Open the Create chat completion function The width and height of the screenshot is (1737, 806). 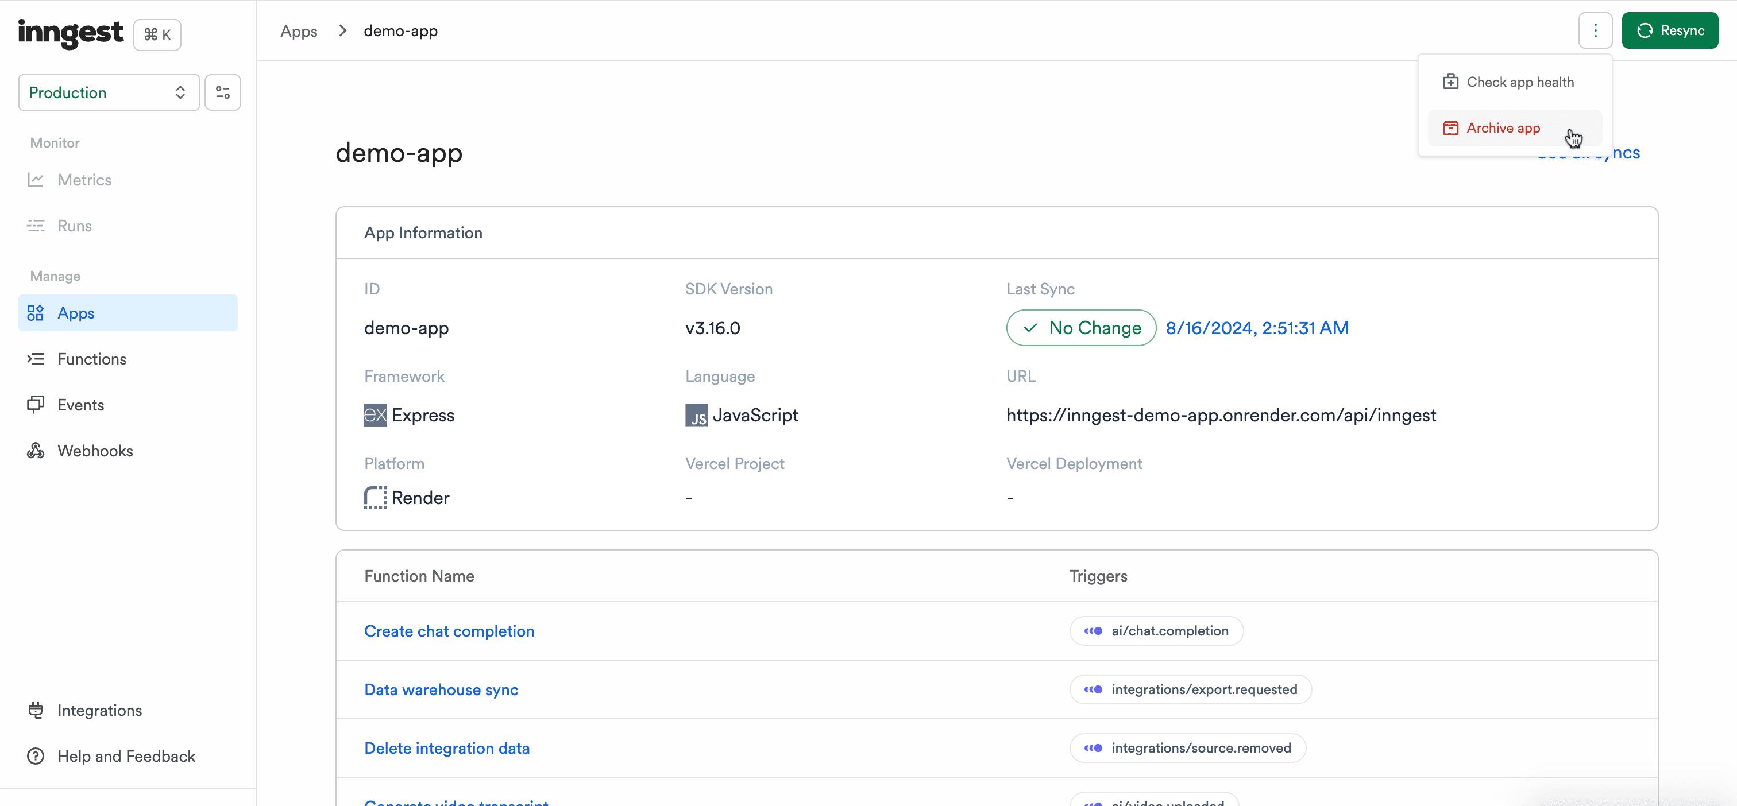click(450, 631)
